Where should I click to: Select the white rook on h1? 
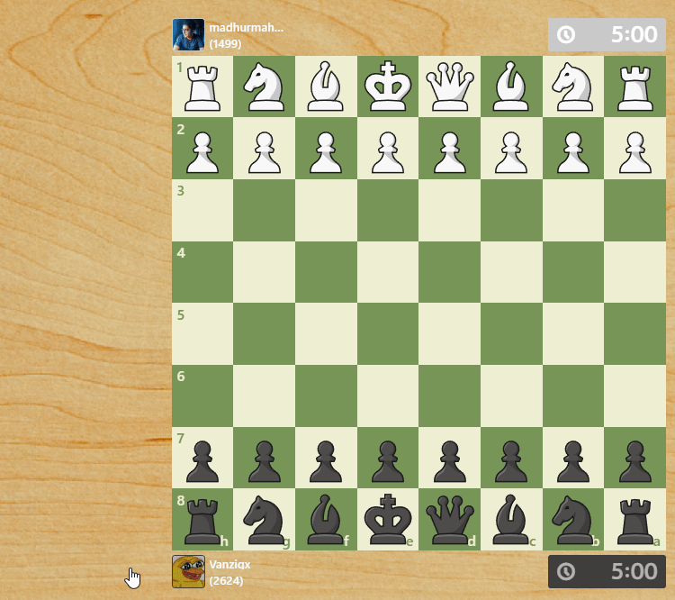tap(202, 86)
